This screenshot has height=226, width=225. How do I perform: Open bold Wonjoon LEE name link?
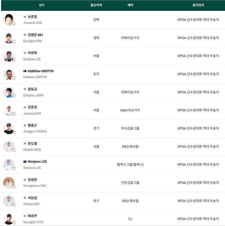[37, 162]
